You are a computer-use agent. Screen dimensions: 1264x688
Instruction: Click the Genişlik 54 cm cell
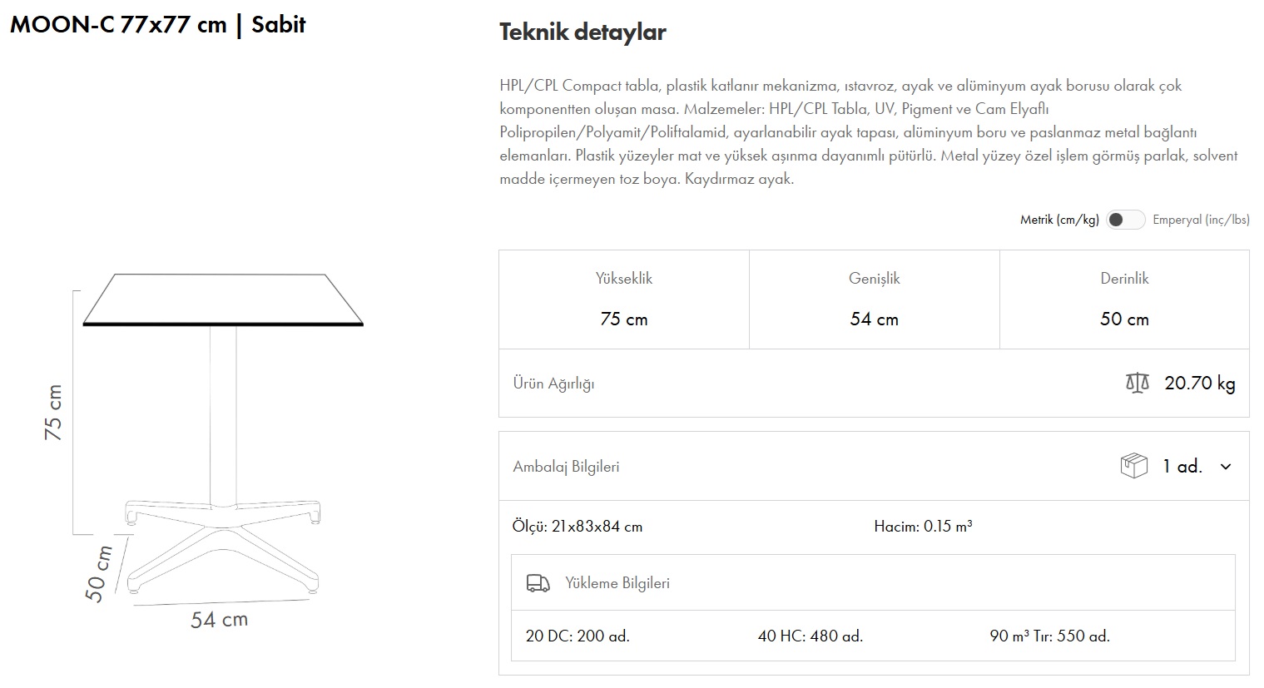pyautogui.click(x=874, y=299)
